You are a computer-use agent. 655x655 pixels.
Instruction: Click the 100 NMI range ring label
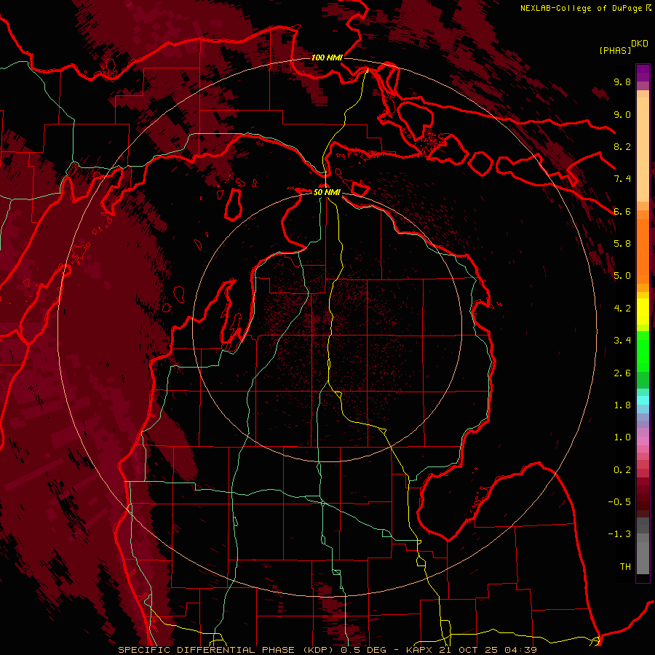327,57
